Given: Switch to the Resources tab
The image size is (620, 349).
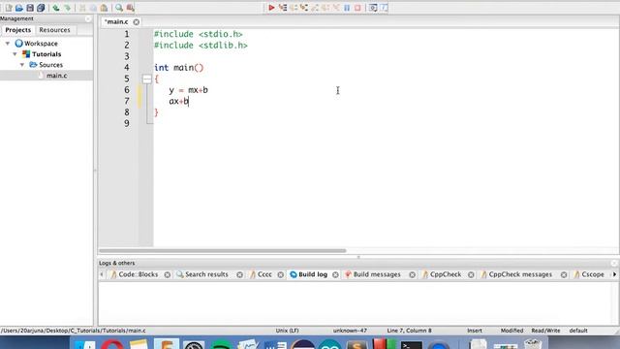Looking at the screenshot, I should pos(54,30).
